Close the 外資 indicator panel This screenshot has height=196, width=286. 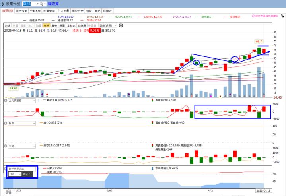click(x=6, y=146)
